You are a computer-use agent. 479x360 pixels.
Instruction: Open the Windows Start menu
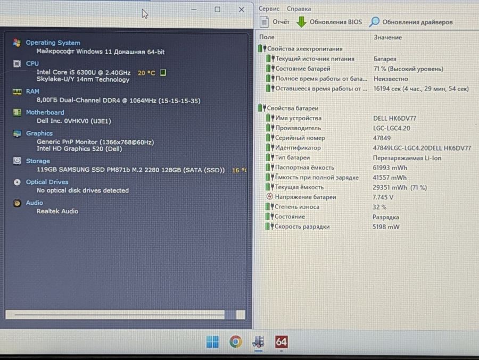(212, 342)
